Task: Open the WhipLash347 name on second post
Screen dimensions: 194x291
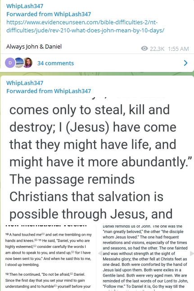Action: pyautogui.click(x=25, y=83)
